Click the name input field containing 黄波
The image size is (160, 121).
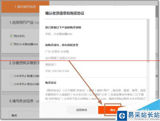click(x=25, y=115)
